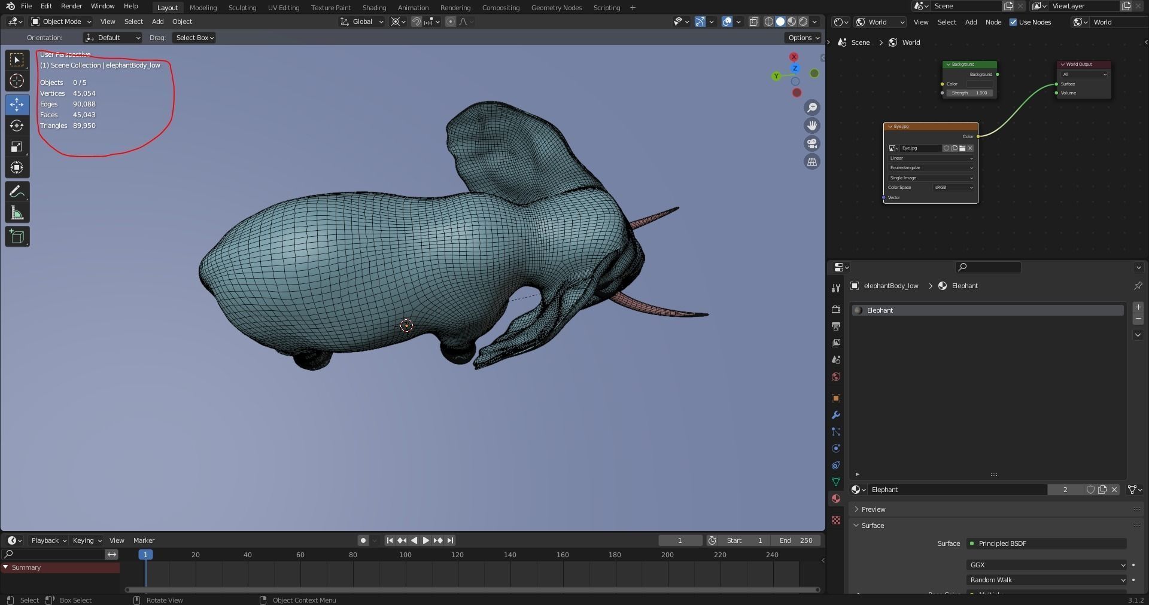Select the Select Box tool in toolbar
Screen dimensions: 1149x605
click(x=17, y=60)
